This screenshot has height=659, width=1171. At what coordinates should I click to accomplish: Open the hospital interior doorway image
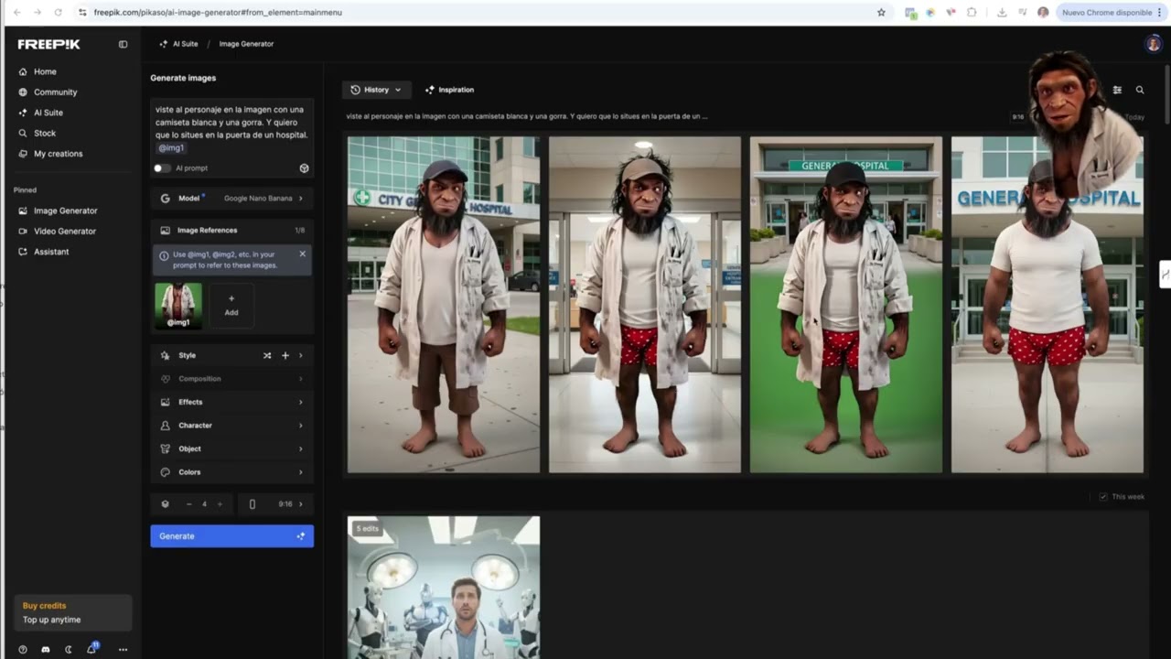coord(645,305)
